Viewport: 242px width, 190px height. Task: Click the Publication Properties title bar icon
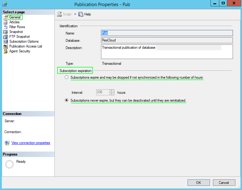(5, 4)
